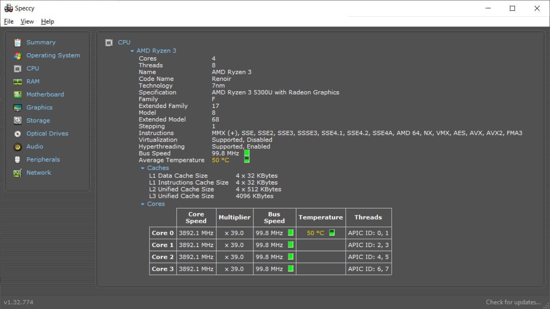Screen dimensions: 550x309
Task: Click the Core 2 row label
Action: point(163,257)
